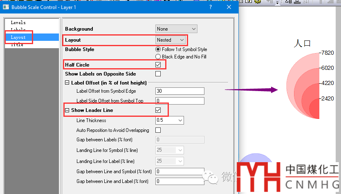Image resolution: width=341 pixels, height=194 pixels.
Task: Open the Background dropdown set to None
Action: tap(176, 29)
